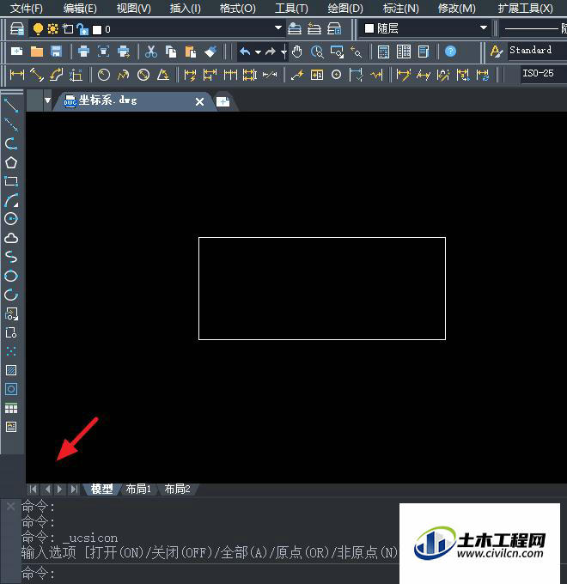Select the Region tool
567x584 pixels.
[x=11, y=390]
